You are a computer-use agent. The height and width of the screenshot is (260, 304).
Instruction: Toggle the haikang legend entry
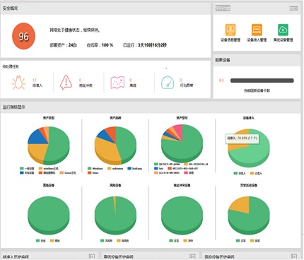134,168
